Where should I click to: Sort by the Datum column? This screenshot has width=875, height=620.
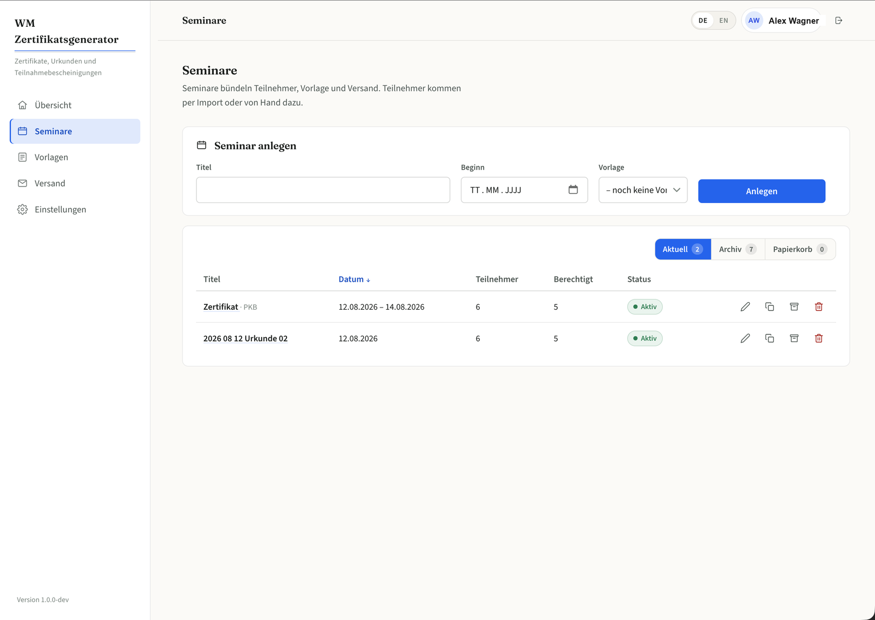(354, 279)
